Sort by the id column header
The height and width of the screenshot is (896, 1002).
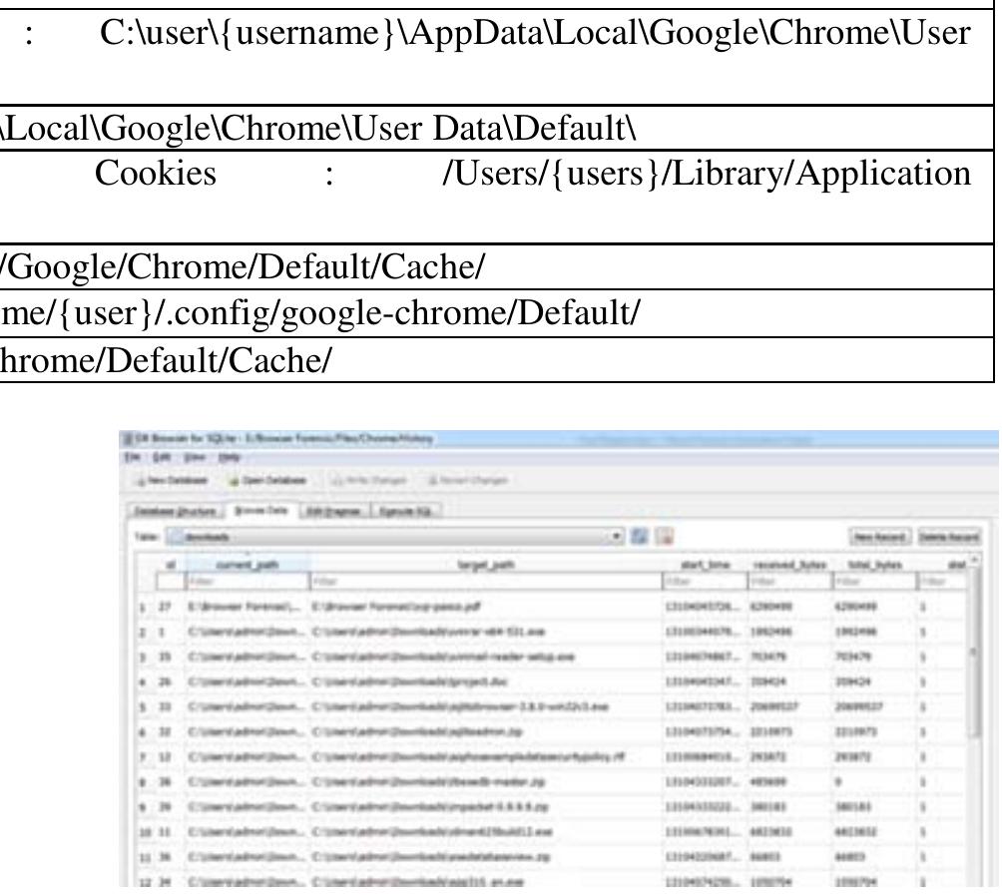tap(170, 565)
